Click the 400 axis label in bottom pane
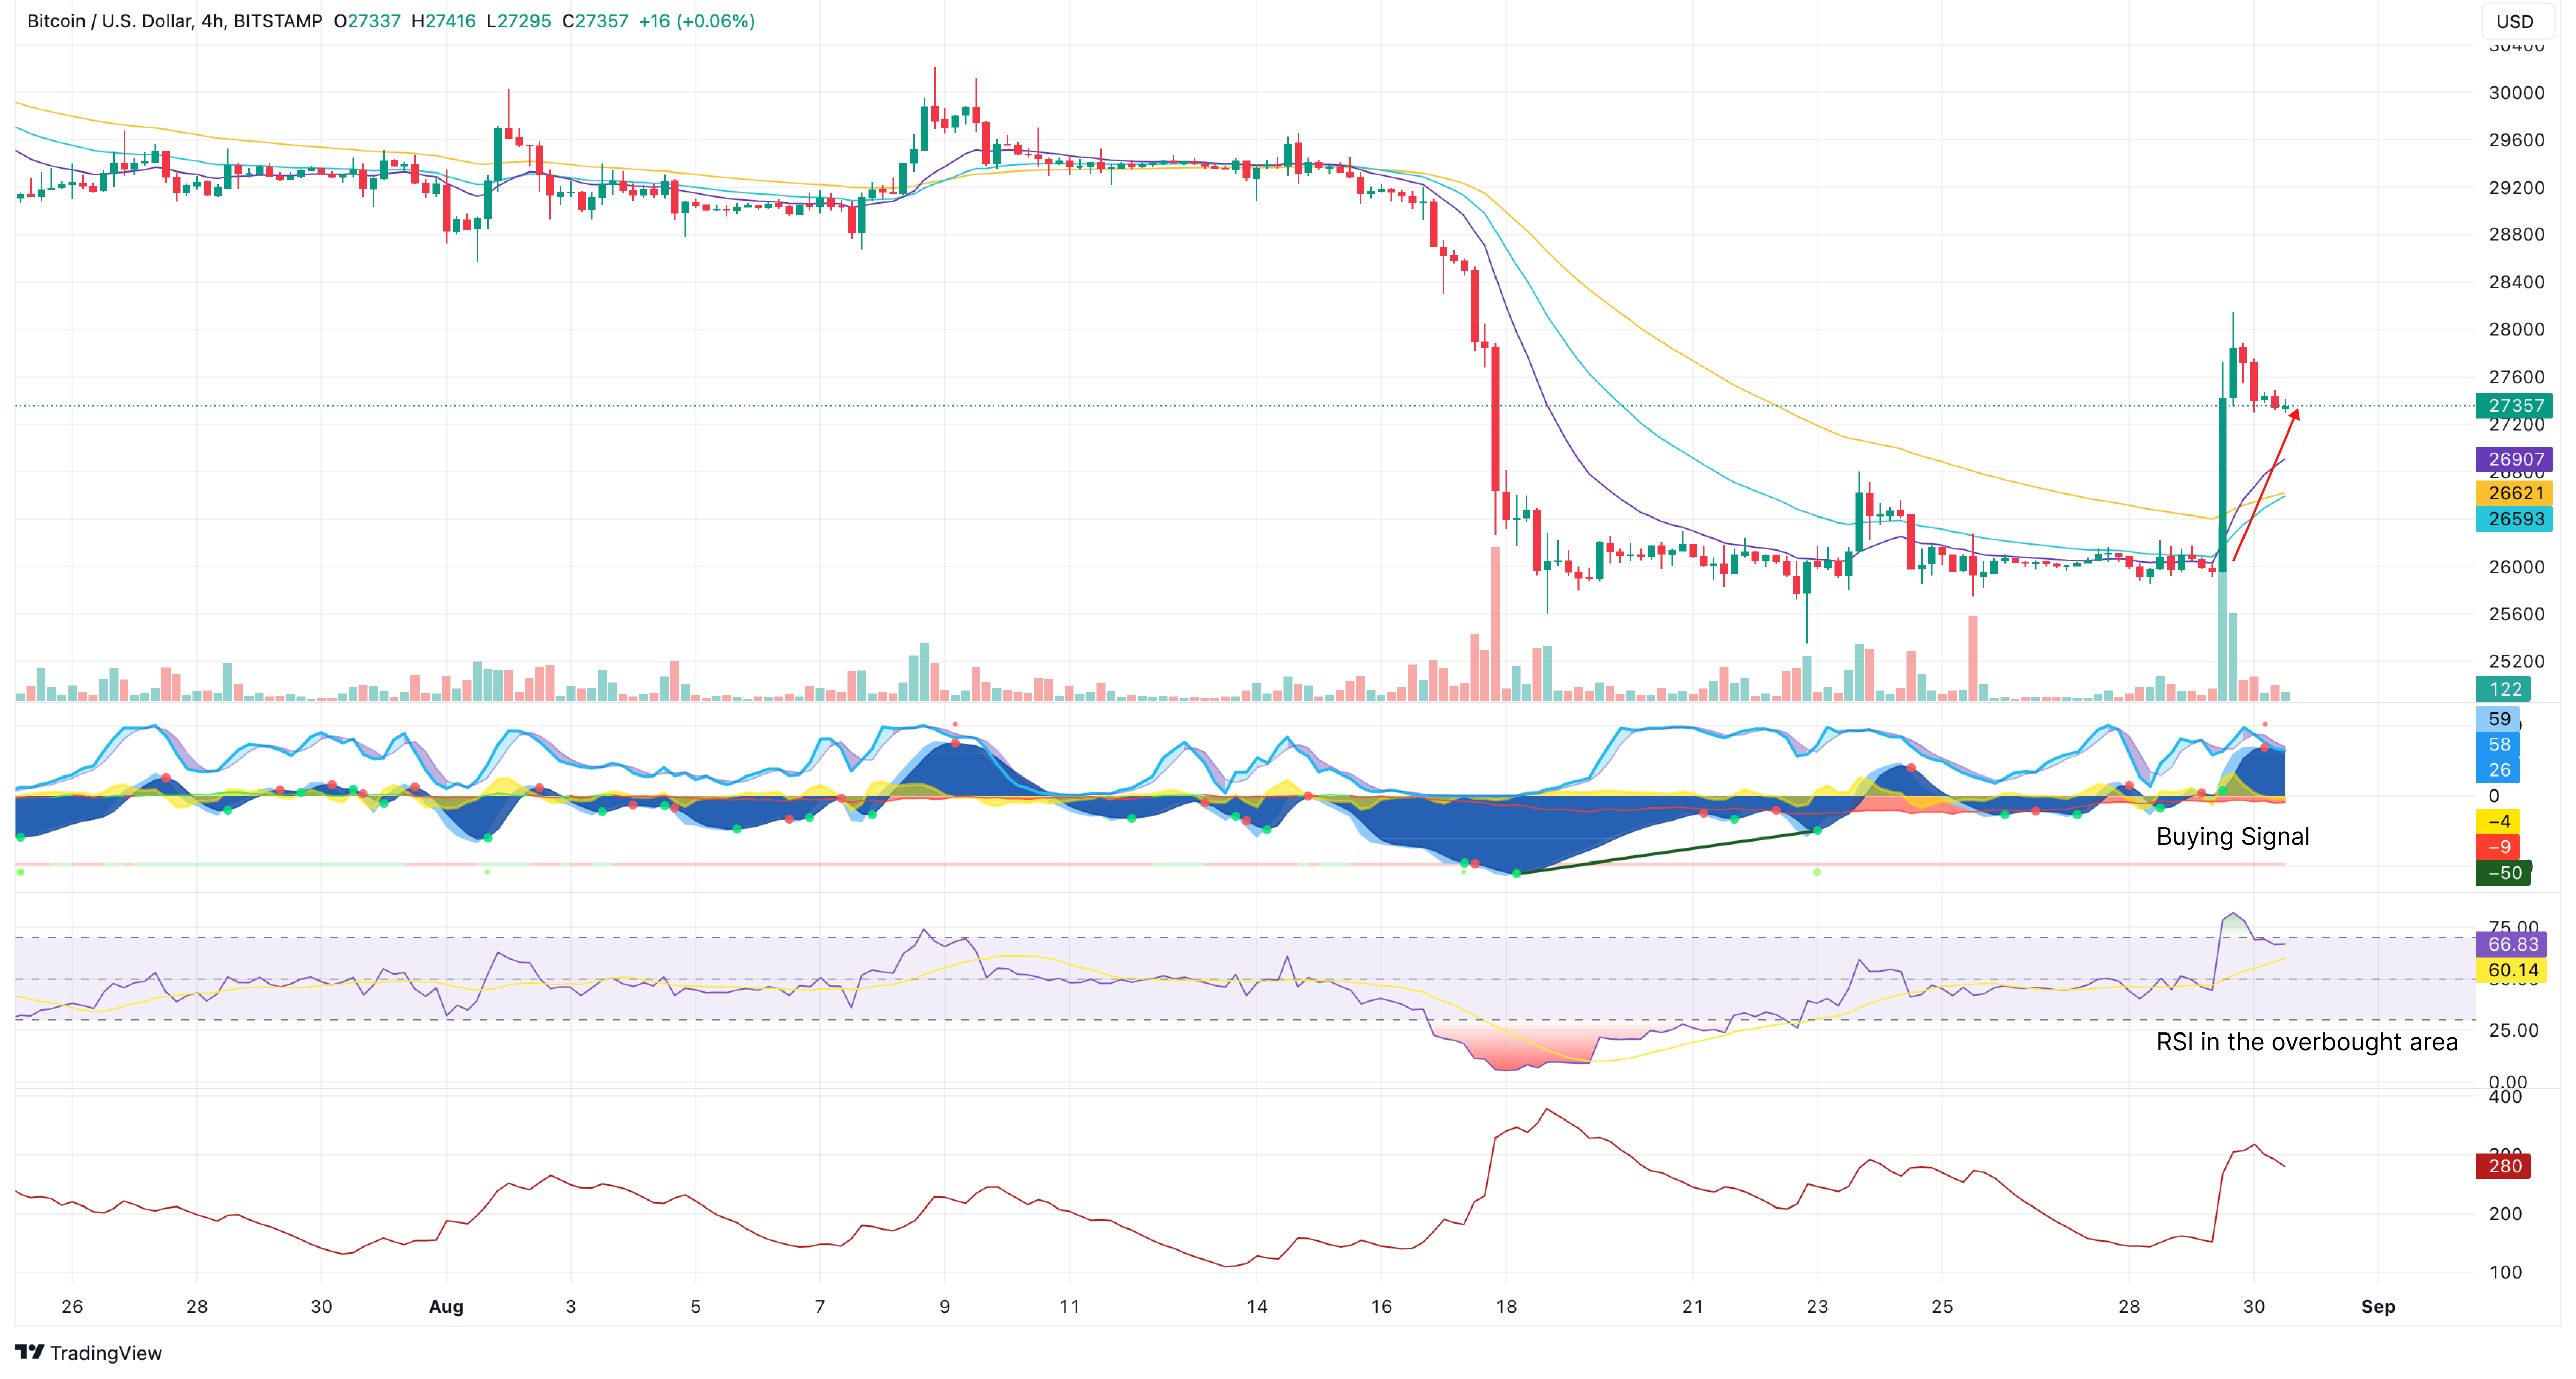 click(2505, 1097)
